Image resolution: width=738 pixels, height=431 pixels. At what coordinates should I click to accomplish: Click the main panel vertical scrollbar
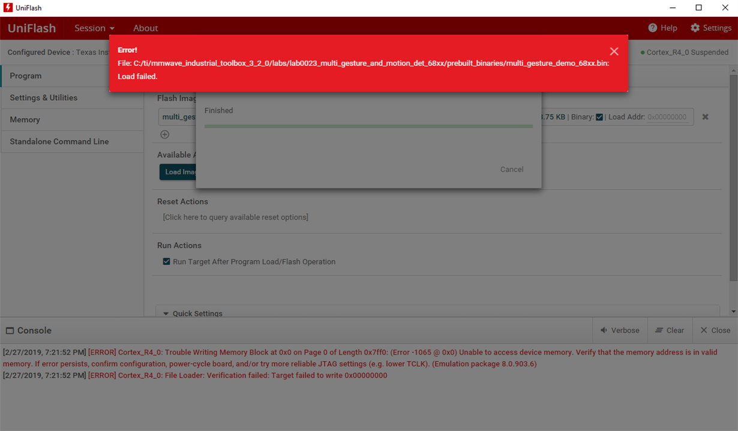click(733, 177)
